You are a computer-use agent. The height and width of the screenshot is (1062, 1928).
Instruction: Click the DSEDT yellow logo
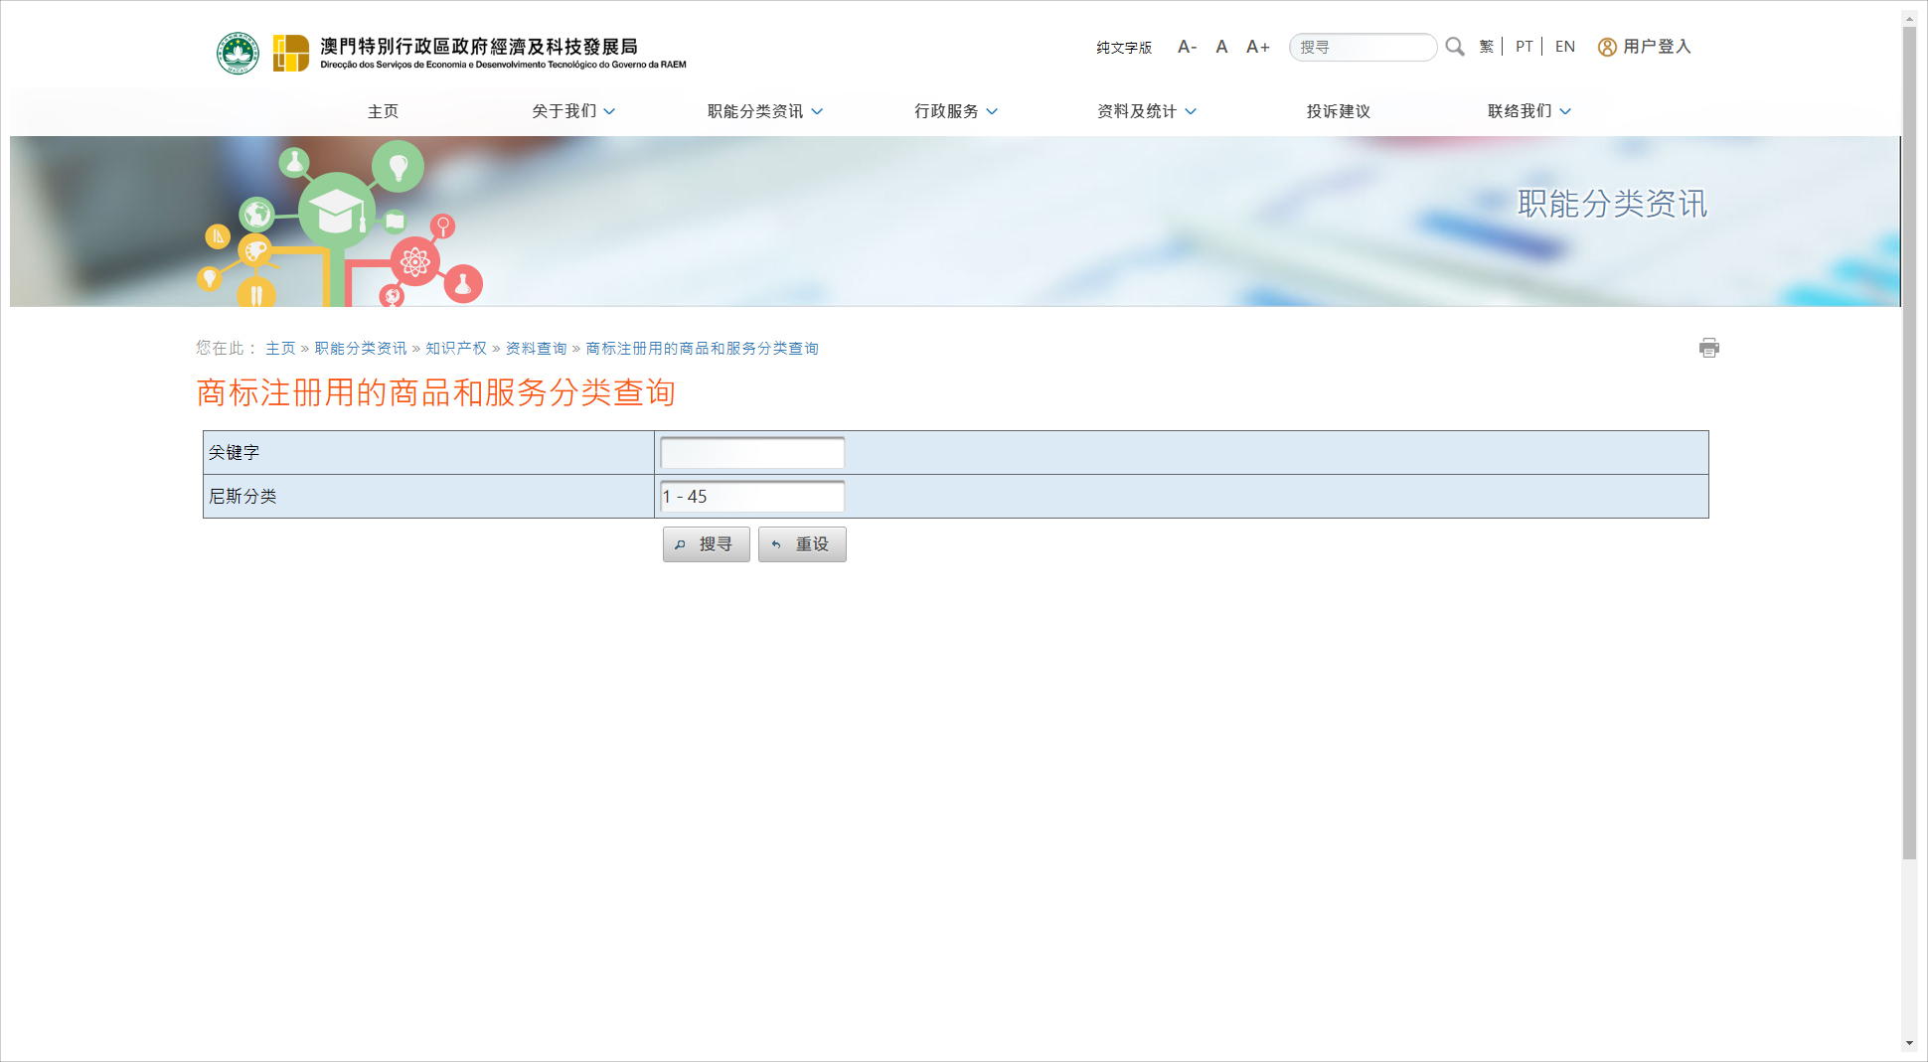[x=291, y=53]
